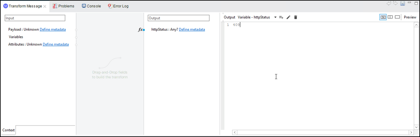Screen dimensions: 420x137
Task: Select the httpStatus : Any? output field
Action: click(x=165, y=29)
